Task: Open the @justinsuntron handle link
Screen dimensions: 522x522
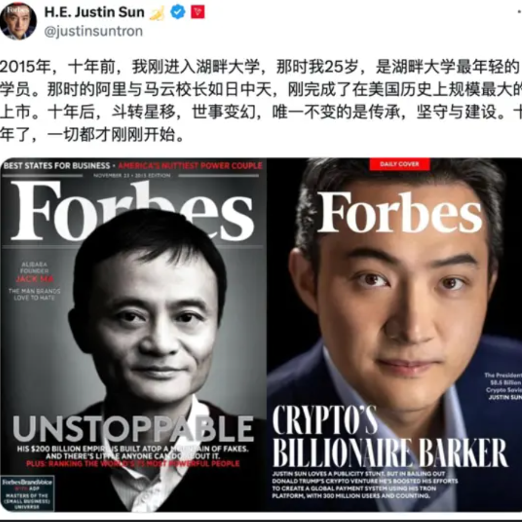Action: pyautogui.click(x=93, y=31)
